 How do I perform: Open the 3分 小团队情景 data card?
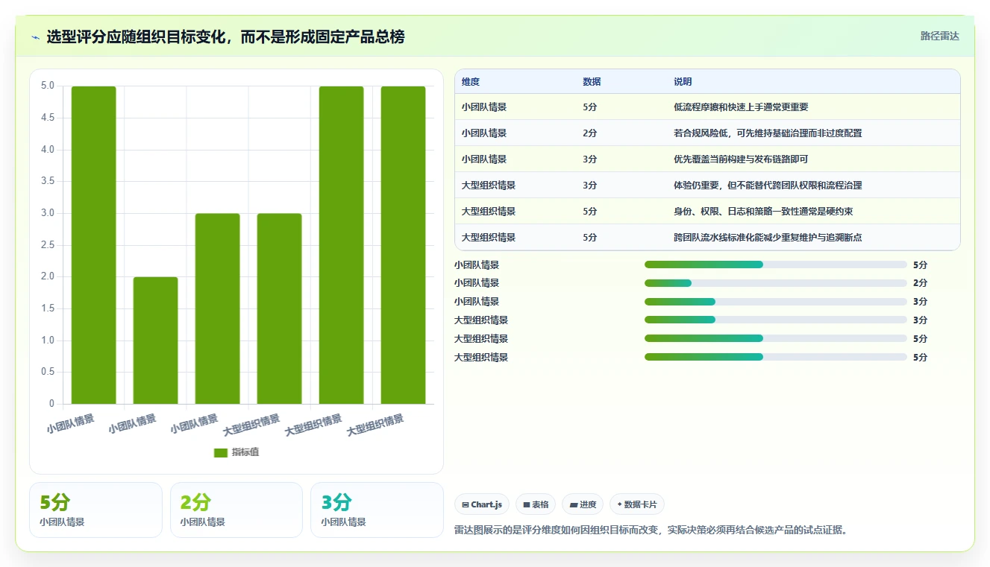377,510
